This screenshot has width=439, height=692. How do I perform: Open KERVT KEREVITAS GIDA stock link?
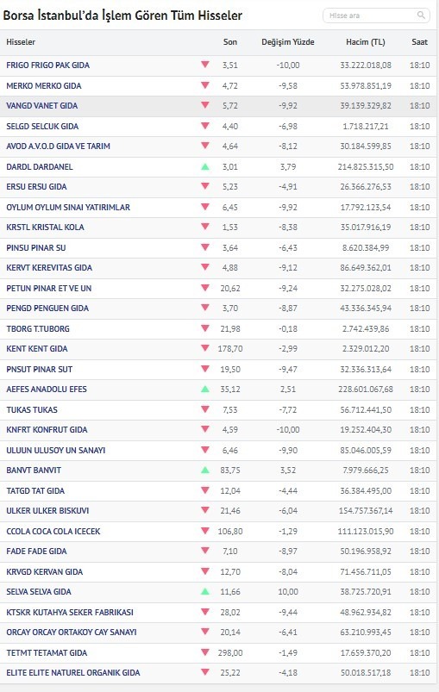[49, 268]
